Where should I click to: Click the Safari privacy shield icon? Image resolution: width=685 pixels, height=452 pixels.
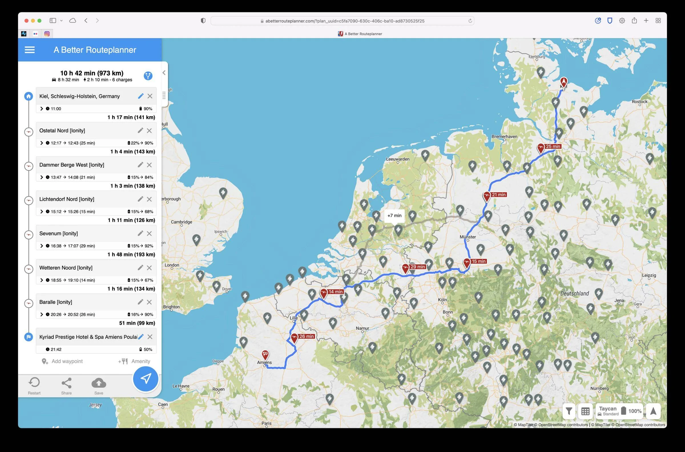pyautogui.click(x=203, y=21)
